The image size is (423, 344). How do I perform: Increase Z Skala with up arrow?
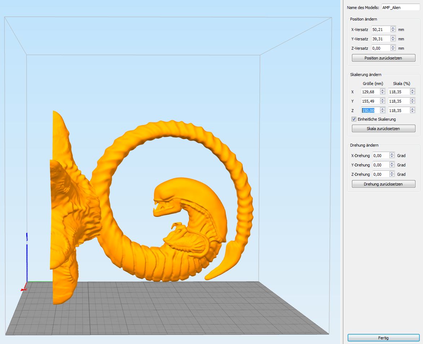click(x=413, y=109)
